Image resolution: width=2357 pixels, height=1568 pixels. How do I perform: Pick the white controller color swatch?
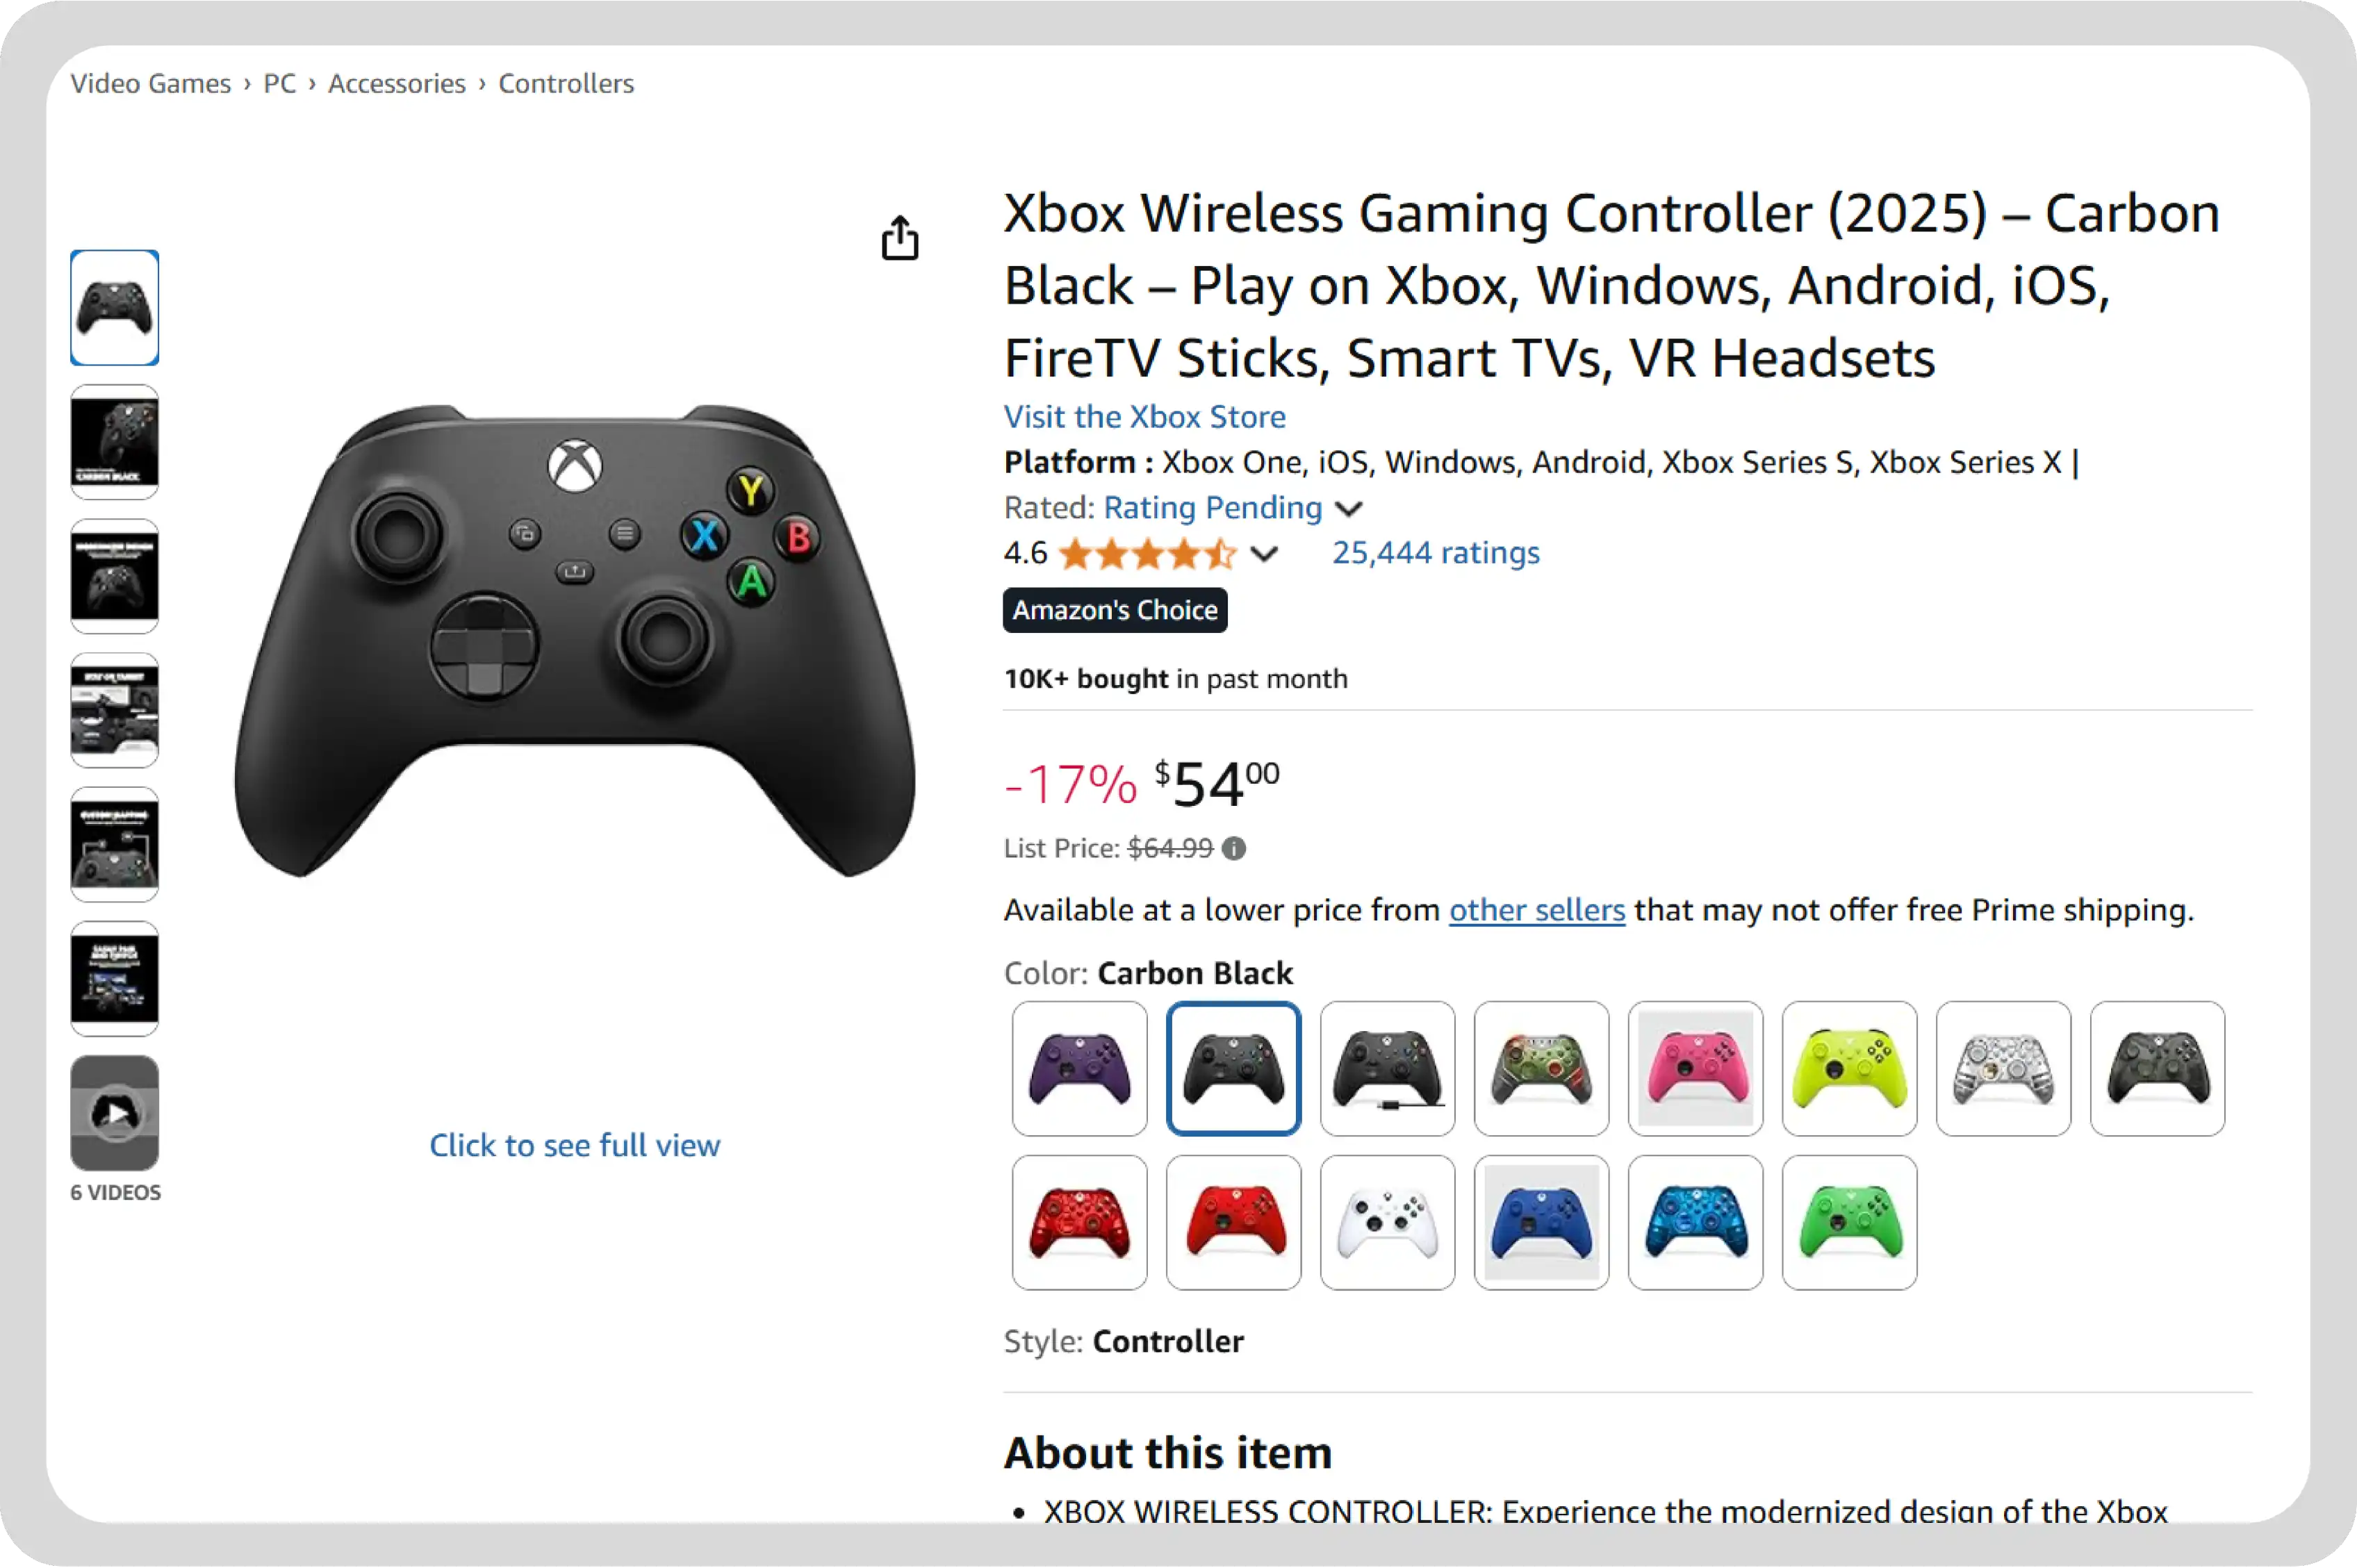1387,1223
